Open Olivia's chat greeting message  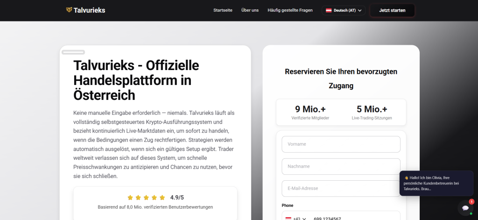(x=436, y=183)
